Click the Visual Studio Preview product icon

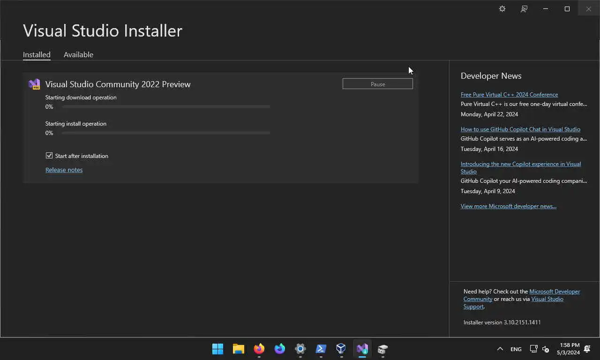tap(34, 84)
